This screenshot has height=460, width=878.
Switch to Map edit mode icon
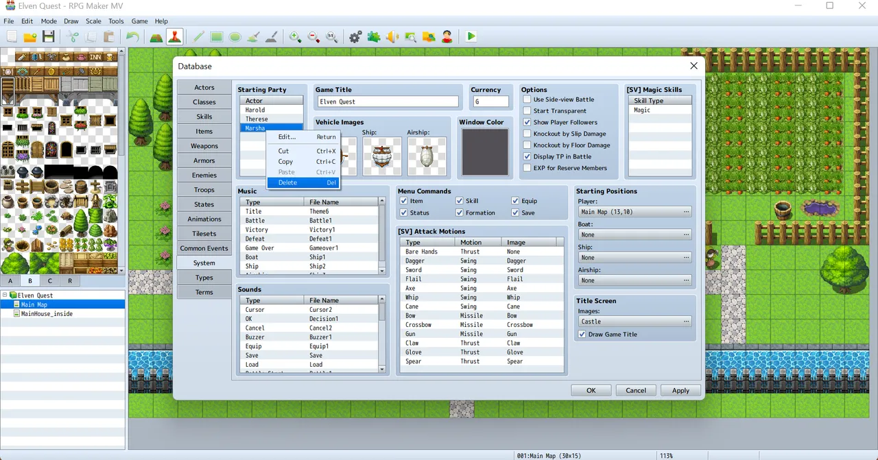coord(156,36)
